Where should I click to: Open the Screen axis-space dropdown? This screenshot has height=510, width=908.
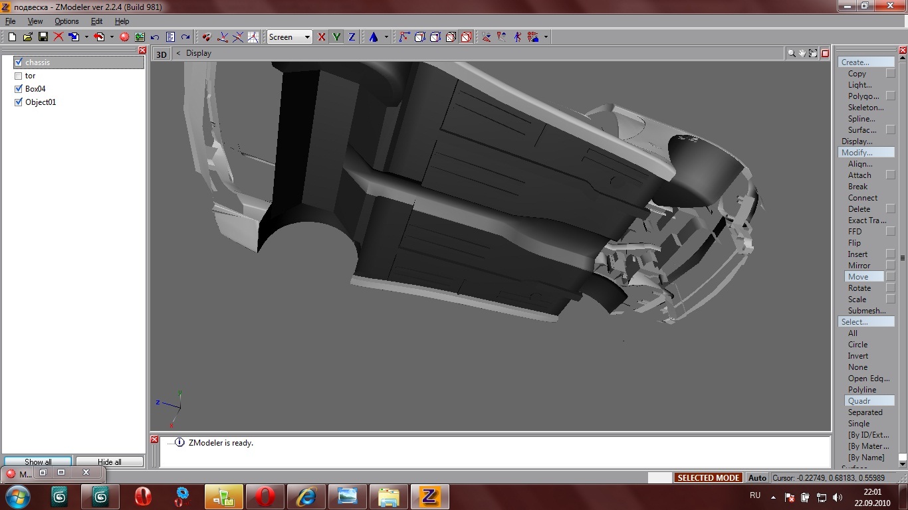[x=290, y=37]
